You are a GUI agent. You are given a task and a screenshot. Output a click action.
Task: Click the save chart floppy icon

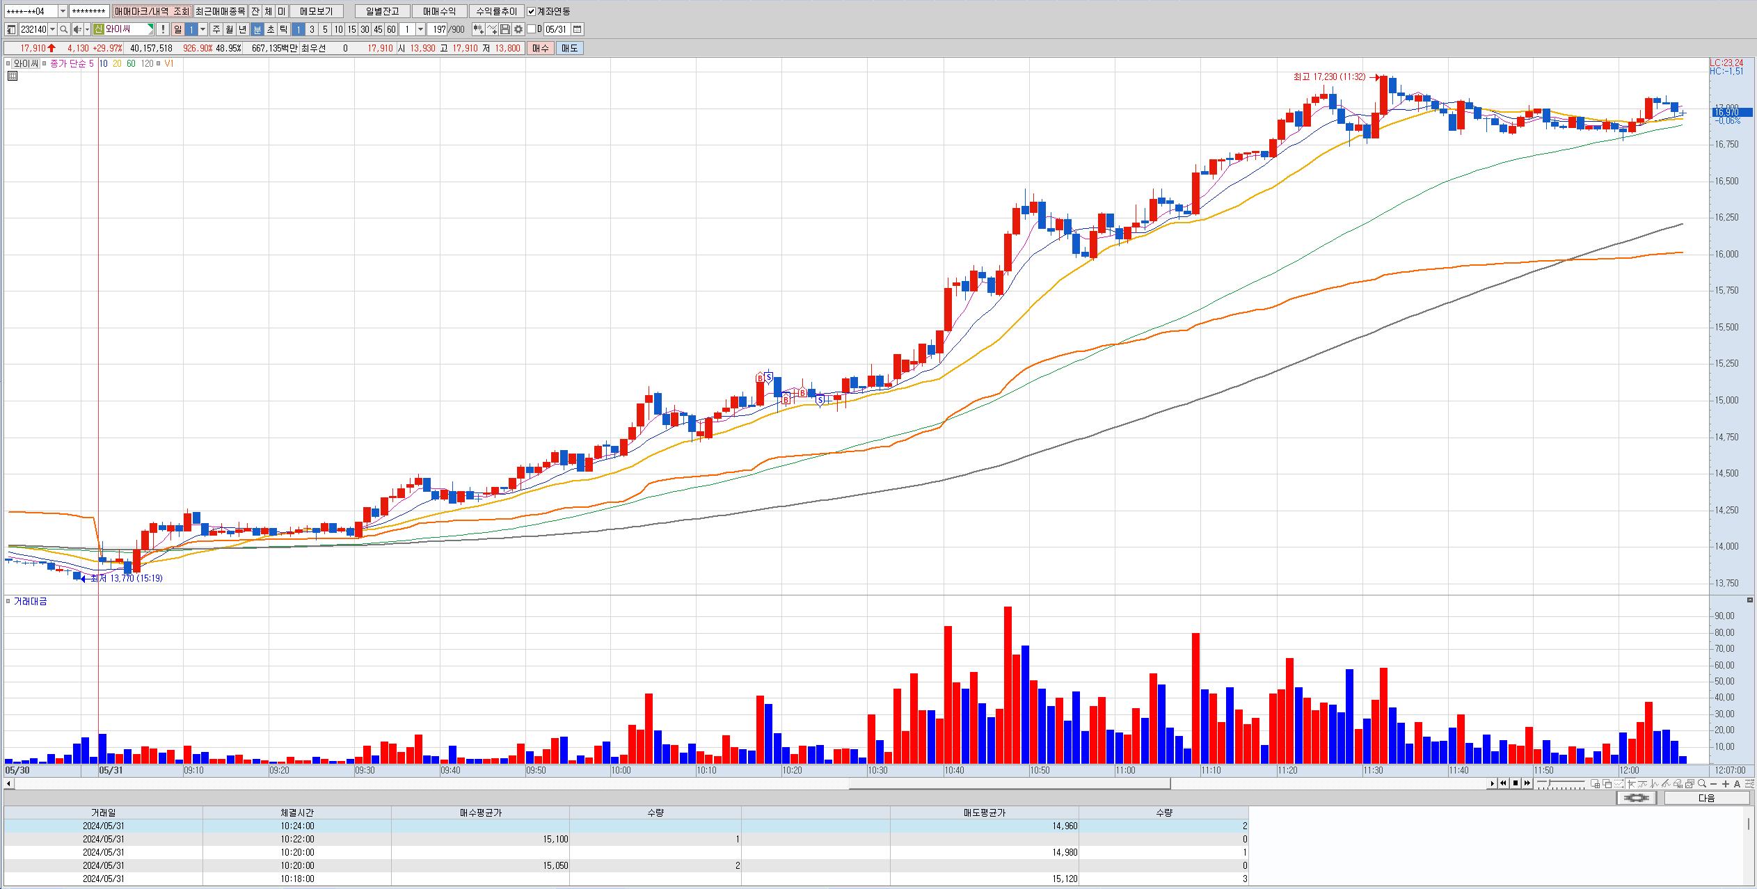pyautogui.click(x=505, y=29)
